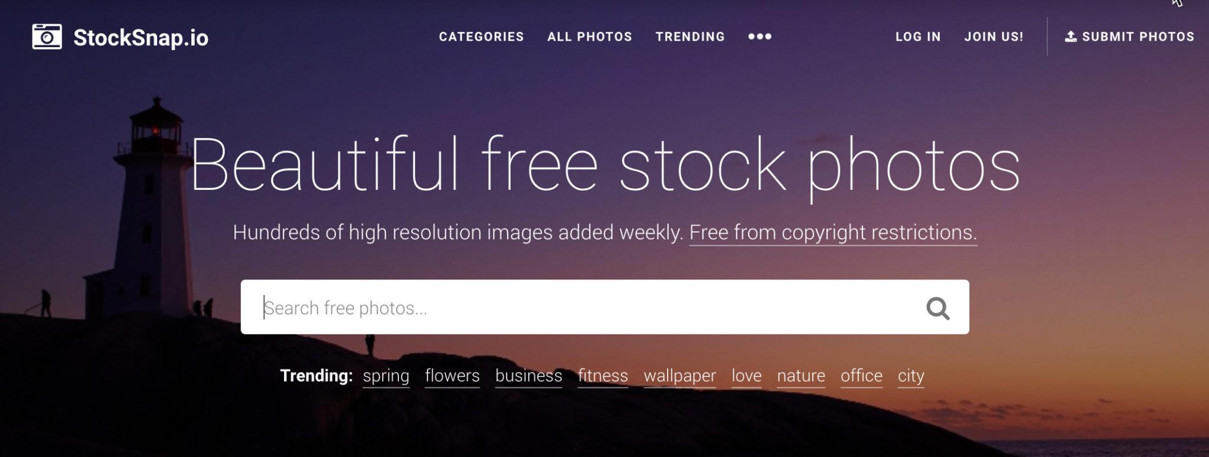Viewport: 1209px width, 457px height.
Task: Click the magnifying glass search icon
Action: (937, 308)
